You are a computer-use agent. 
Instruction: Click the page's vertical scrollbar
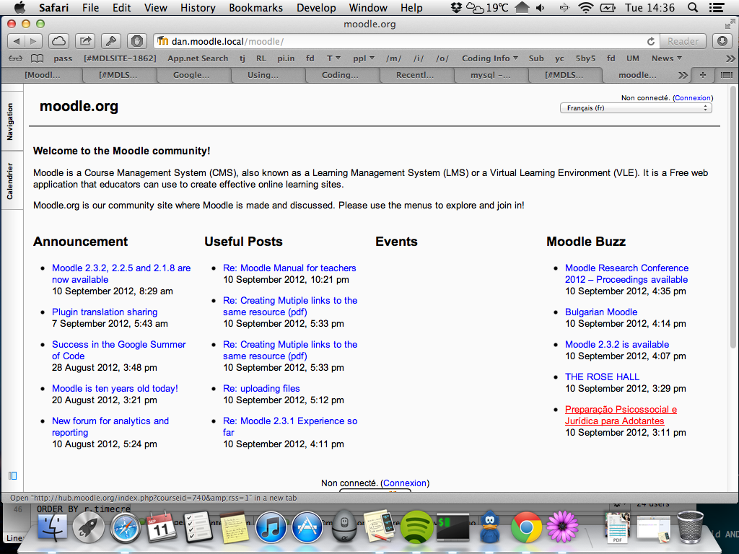(733, 216)
